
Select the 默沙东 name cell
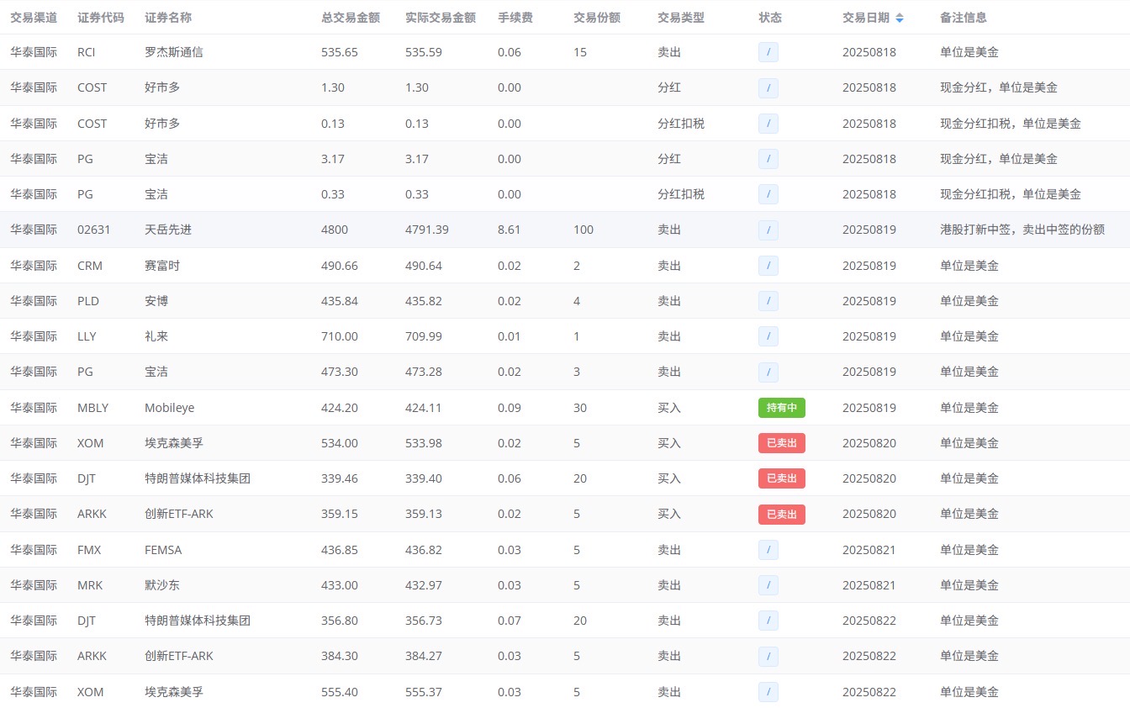(x=162, y=585)
